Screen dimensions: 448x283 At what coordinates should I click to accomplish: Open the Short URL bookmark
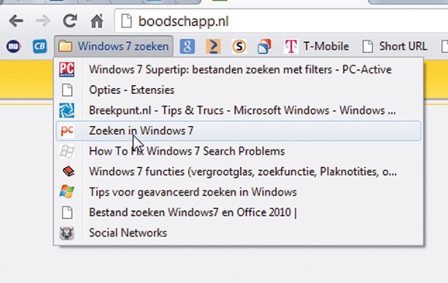pos(395,47)
